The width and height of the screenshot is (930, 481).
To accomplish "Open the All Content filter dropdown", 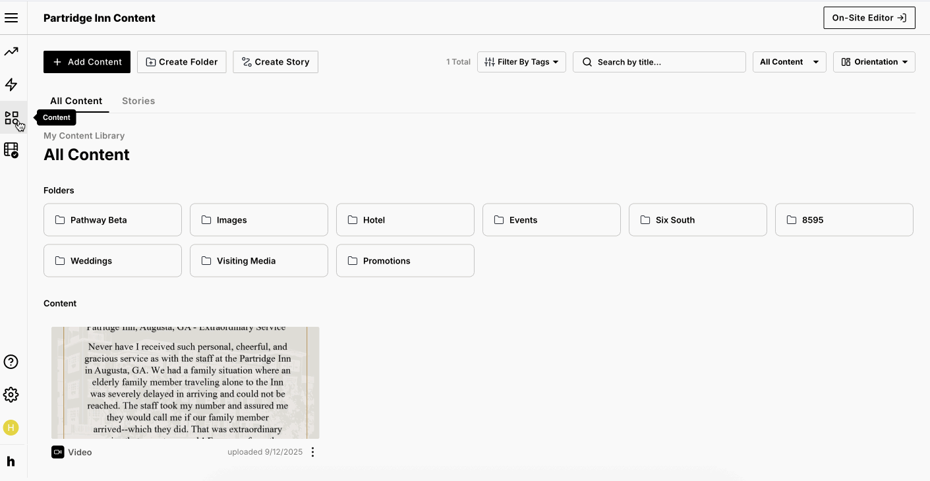I will (x=789, y=61).
